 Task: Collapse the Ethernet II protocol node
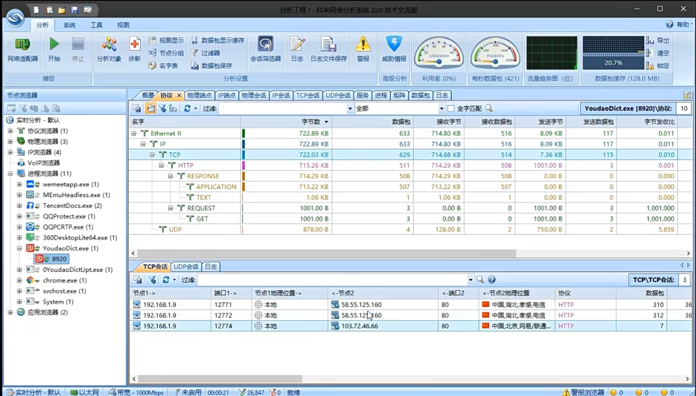[x=134, y=133]
